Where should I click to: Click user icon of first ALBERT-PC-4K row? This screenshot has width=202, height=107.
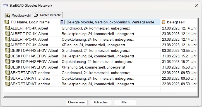pyautogui.click(x=8, y=28)
